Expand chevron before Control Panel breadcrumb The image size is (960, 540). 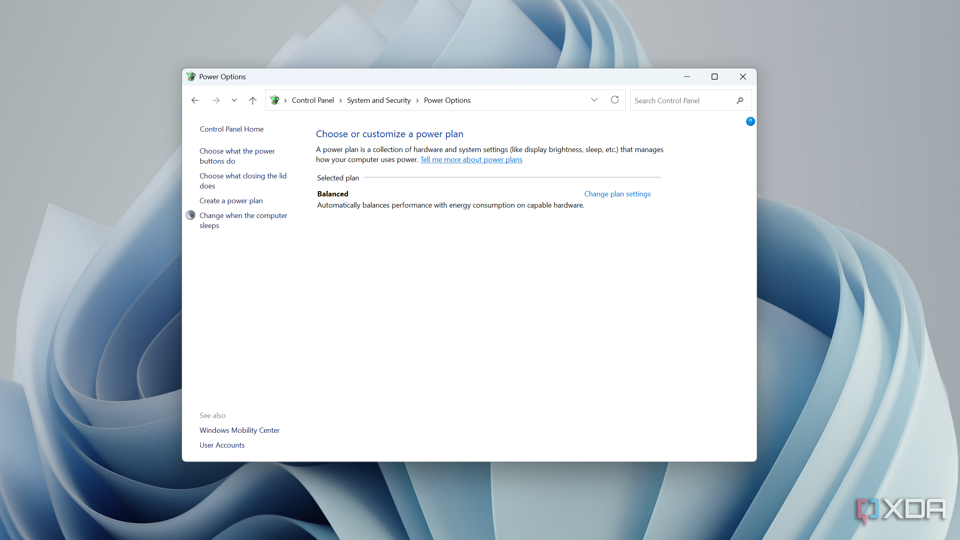click(285, 101)
